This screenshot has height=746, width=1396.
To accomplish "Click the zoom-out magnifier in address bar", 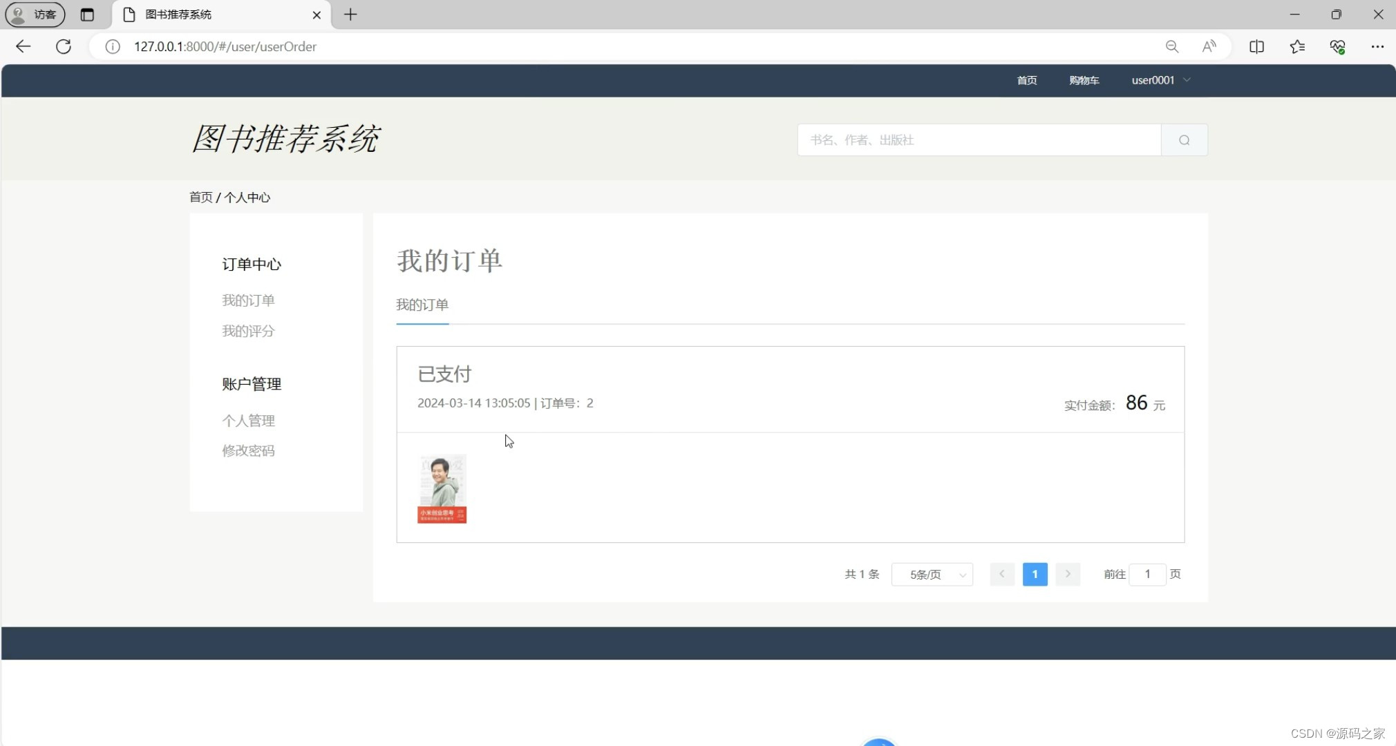I will pos(1171,46).
